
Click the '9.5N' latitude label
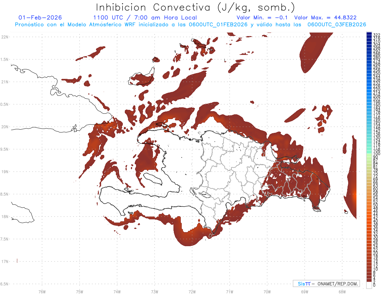tap(5, 149)
